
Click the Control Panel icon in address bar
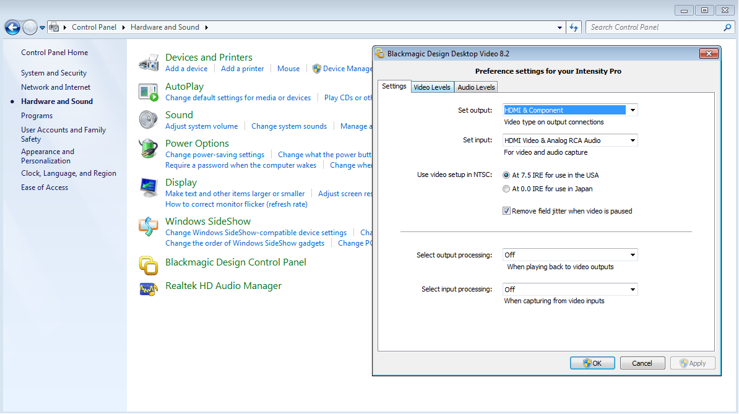point(54,27)
